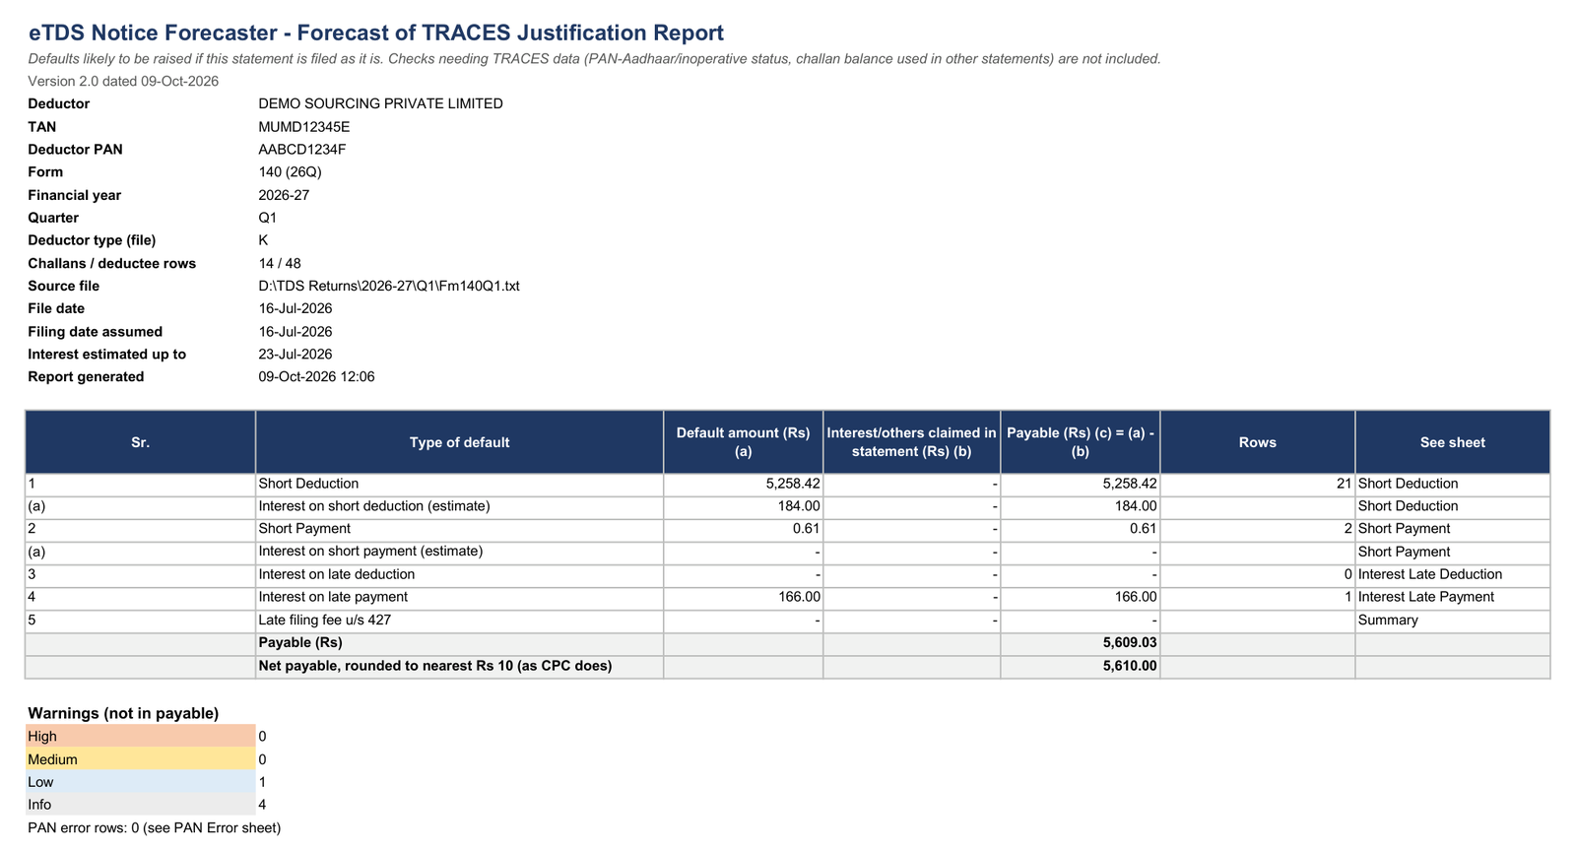Click 'Short Payment' in the Type of default column
1576x851 pixels.
pos(459,529)
